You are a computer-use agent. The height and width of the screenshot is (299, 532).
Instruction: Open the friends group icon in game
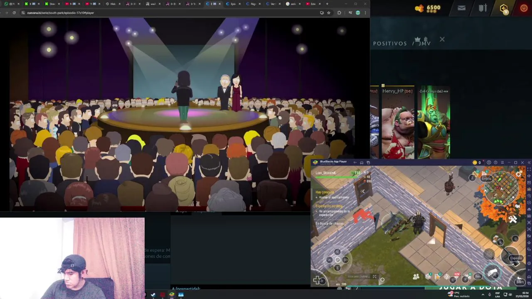416,277
